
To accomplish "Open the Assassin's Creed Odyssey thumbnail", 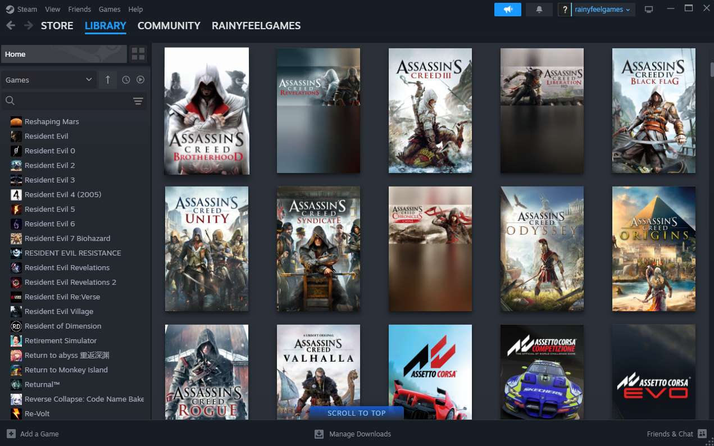I will tap(542, 249).
